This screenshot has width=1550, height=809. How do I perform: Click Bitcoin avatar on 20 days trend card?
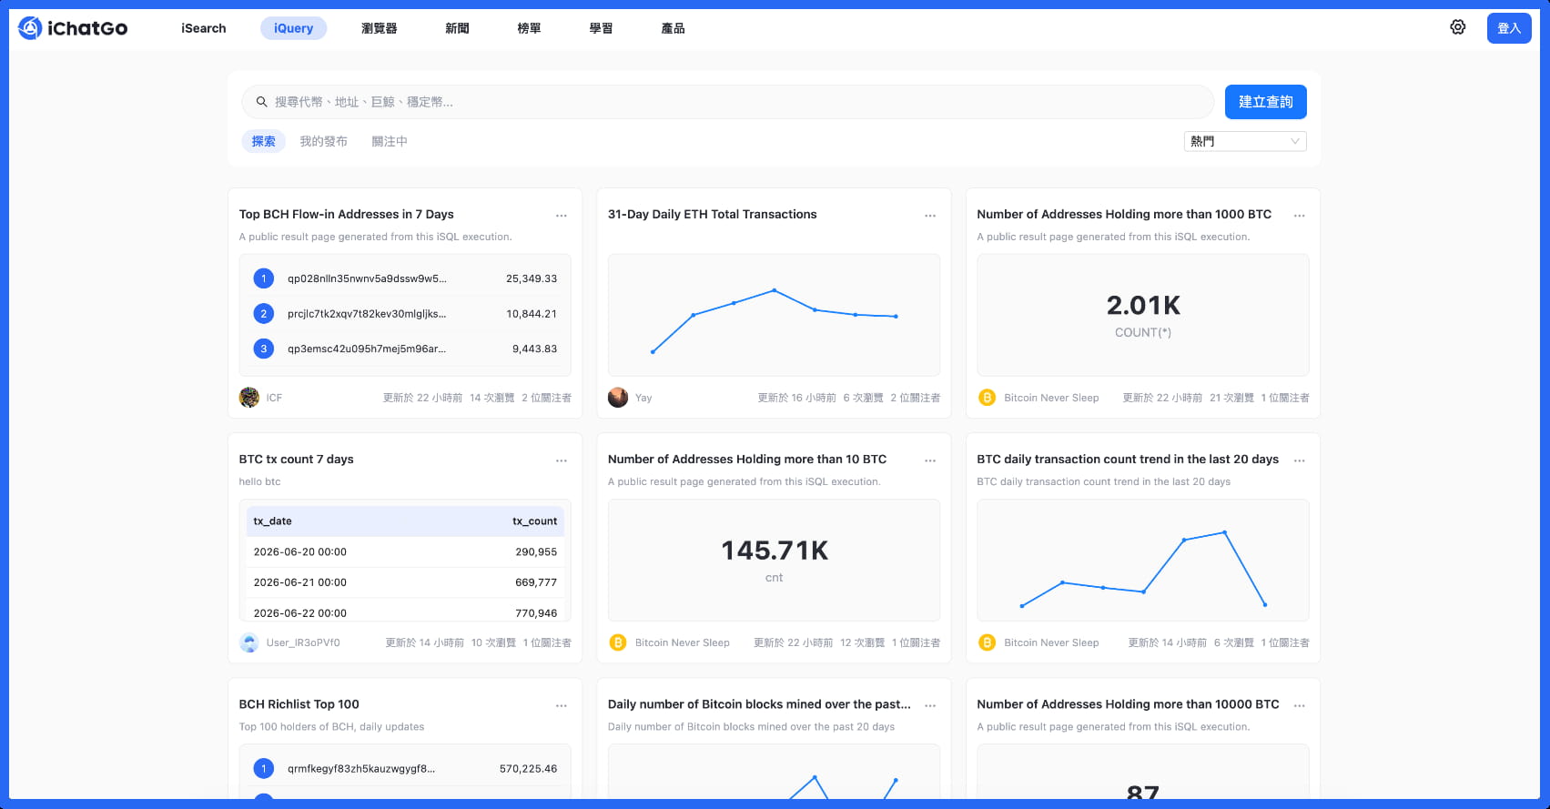pos(987,642)
